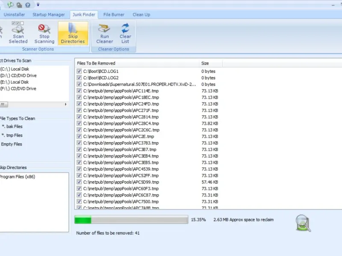Select the (C:\) Local Disk drive
The image size is (342, 256).
pyautogui.click(x=15, y=69)
